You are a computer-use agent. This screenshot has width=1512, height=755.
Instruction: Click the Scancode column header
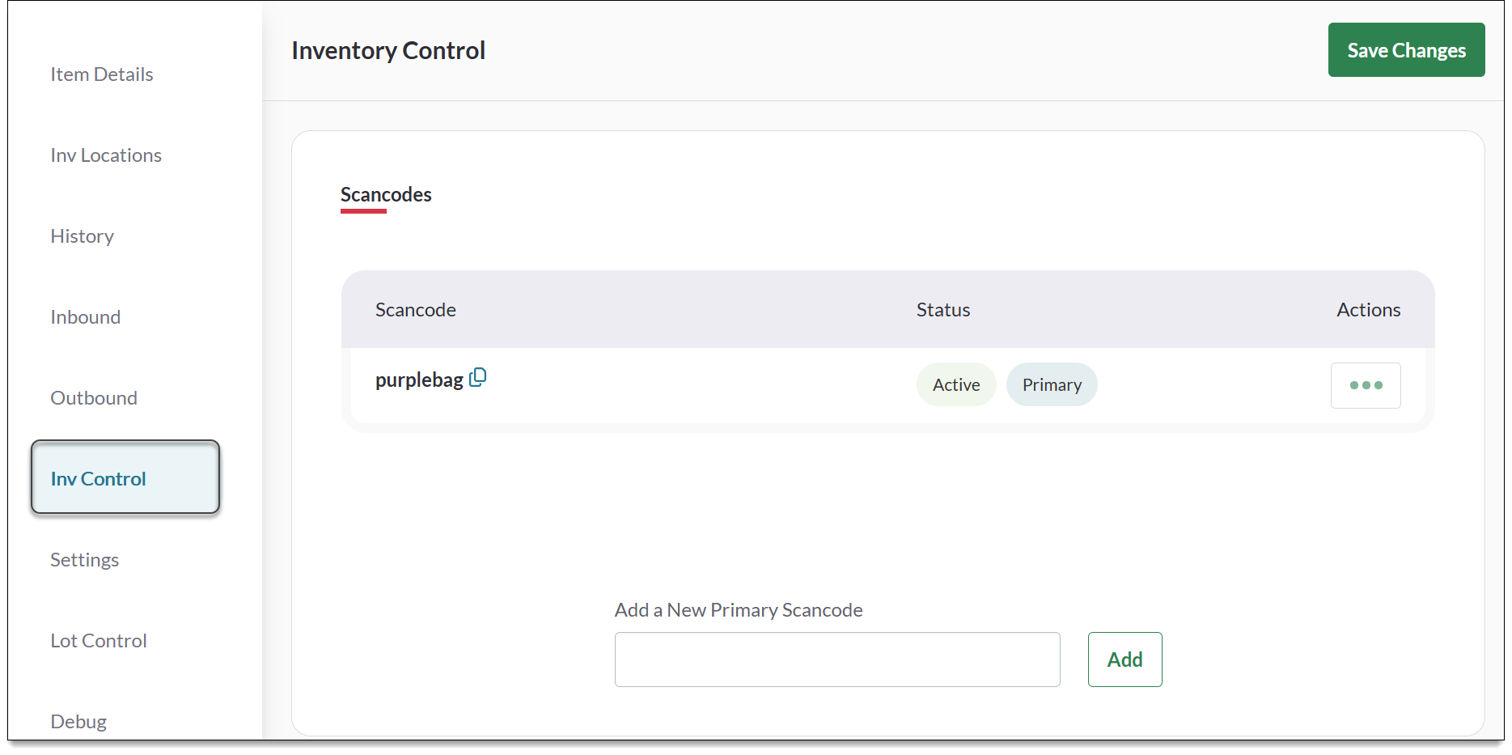[x=415, y=310]
